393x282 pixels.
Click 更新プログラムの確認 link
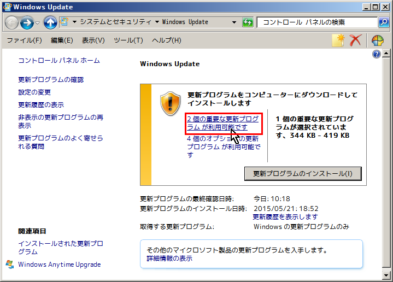pyautogui.click(x=51, y=80)
